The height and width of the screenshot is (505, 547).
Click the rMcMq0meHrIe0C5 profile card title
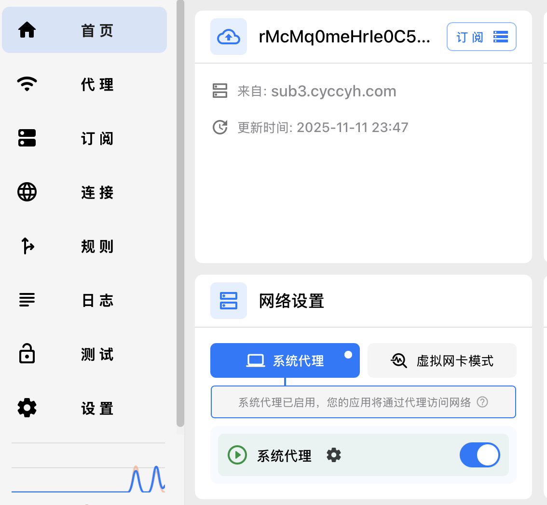click(345, 36)
